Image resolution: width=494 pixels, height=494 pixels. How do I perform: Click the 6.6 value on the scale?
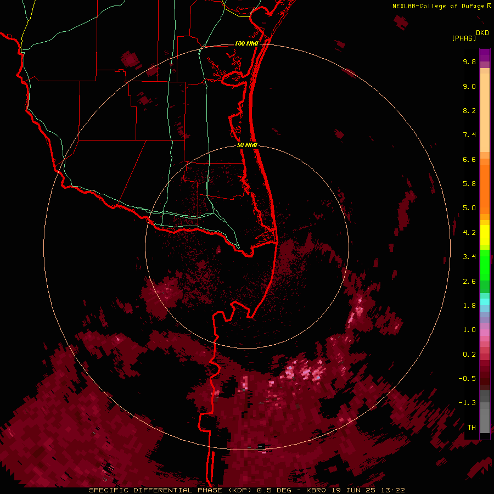click(469, 159)
